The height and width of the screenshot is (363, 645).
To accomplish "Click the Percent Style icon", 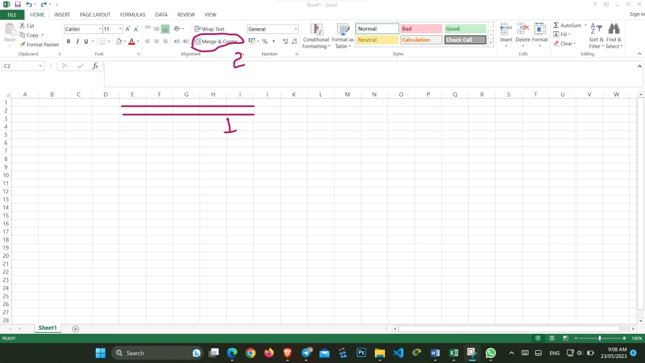I will [265, 41].
